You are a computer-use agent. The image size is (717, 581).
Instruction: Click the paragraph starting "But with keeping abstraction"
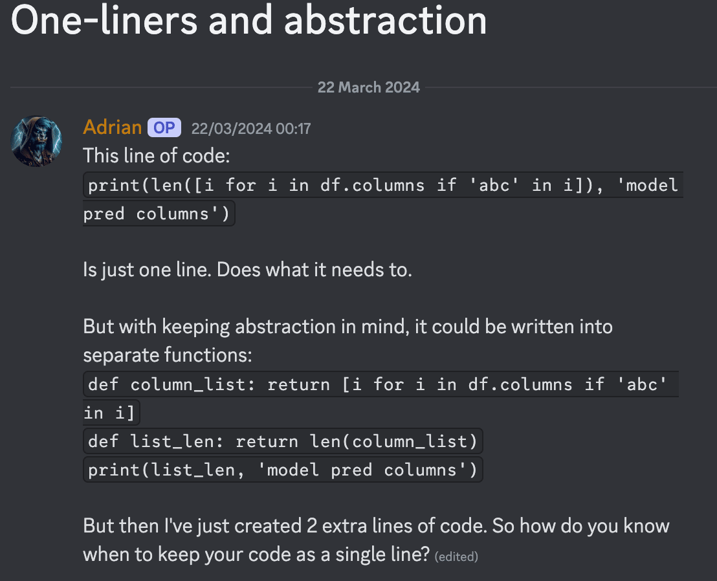[x=347, y=340]
